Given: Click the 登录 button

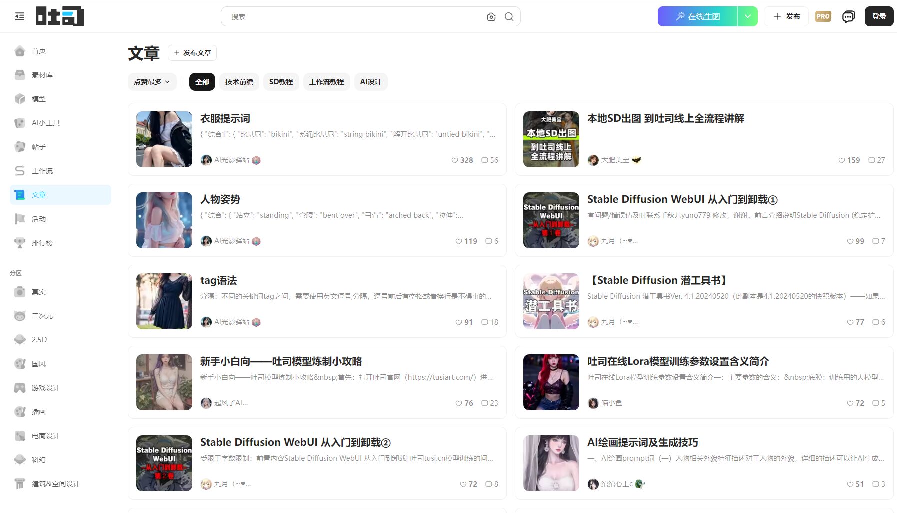Looking at the screenshot, I should pos(878,16).
